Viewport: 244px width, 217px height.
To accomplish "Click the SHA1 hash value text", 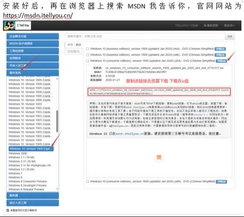I will 136,72.
